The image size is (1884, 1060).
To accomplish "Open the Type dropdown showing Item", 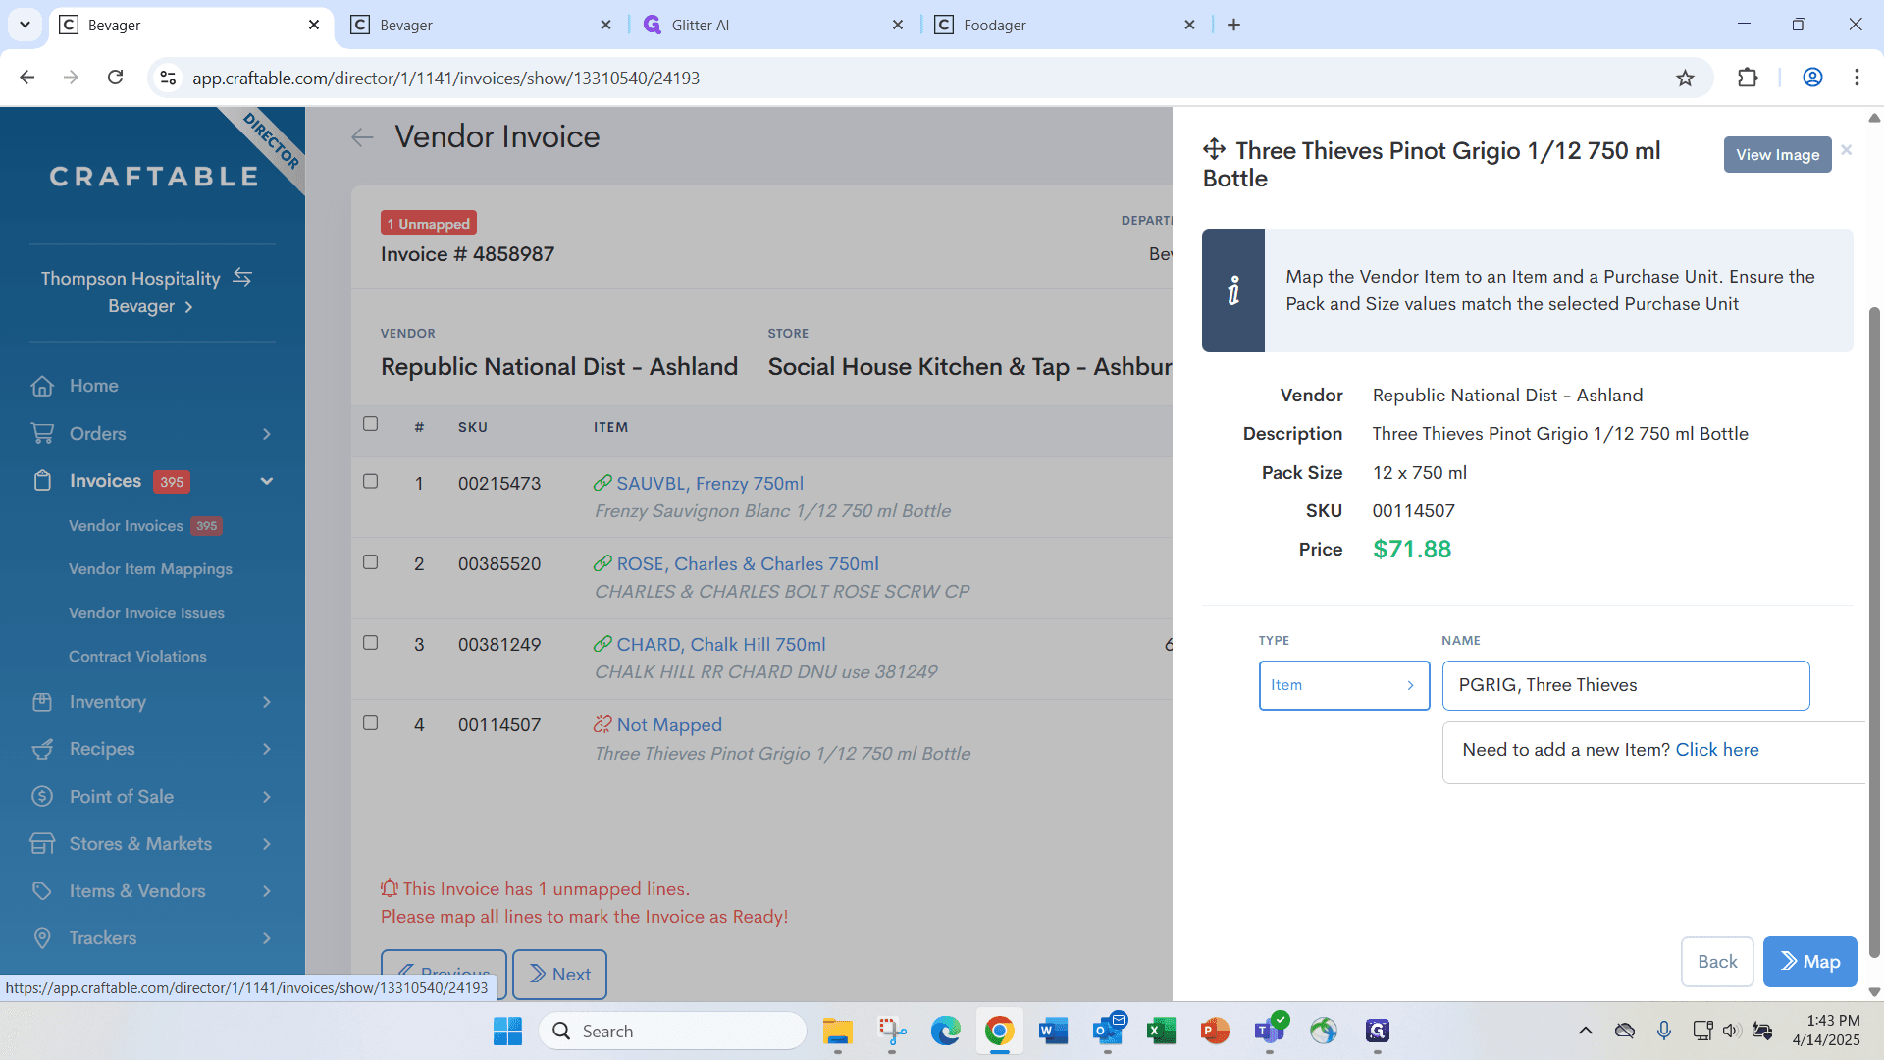I will coord(1343,685).
